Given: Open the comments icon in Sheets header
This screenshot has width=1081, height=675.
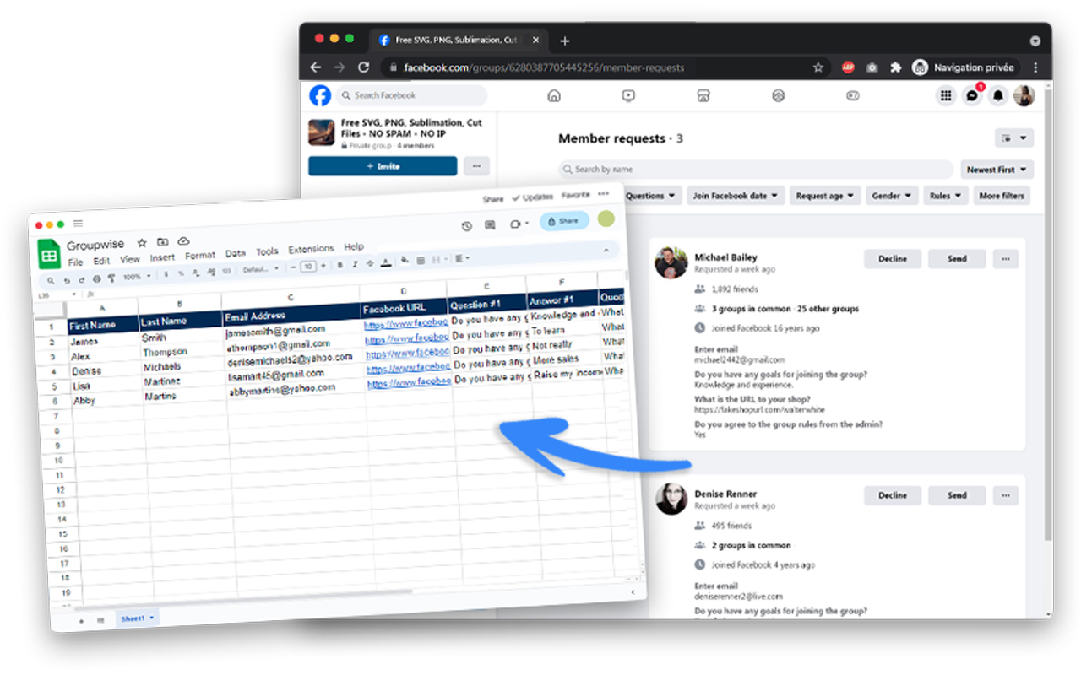Looking at the screenshot, I should click(490, 225).
